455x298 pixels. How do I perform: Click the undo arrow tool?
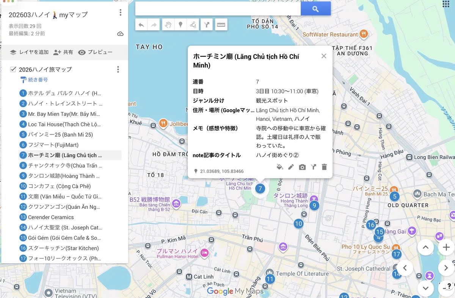pyautogui.click(x=141, y=25)
